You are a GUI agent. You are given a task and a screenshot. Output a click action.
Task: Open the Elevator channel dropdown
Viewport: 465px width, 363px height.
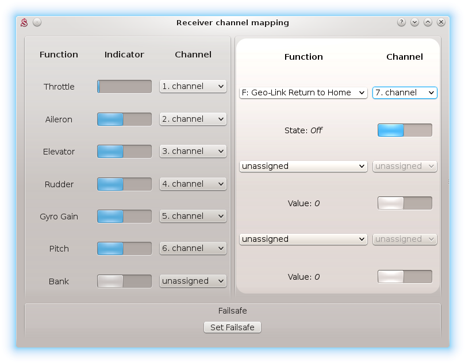coord(193,151)
